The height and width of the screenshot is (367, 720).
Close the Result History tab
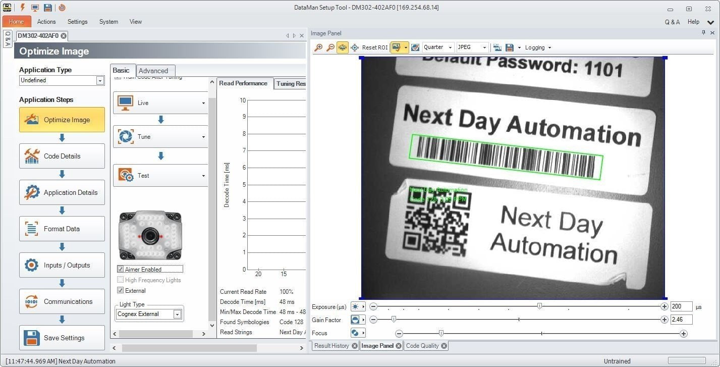355,346
